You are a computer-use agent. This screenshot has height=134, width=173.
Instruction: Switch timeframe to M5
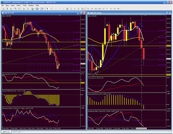[x=92, y=9]
